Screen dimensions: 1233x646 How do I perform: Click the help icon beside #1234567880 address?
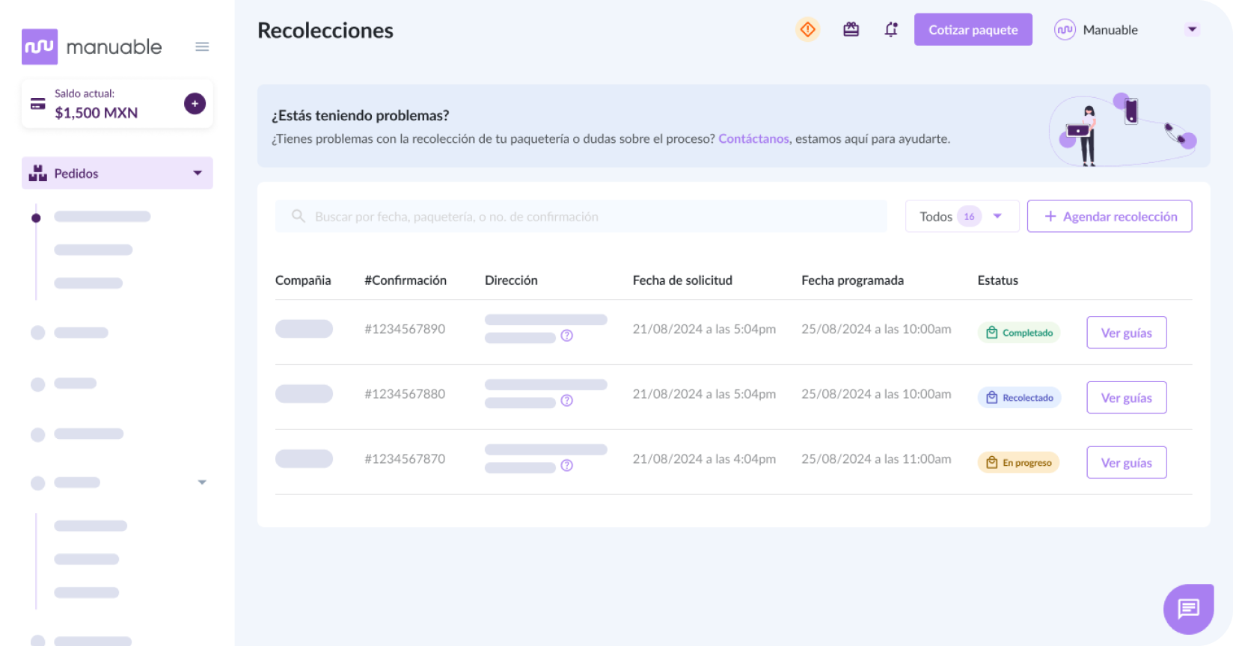point(567,401)
